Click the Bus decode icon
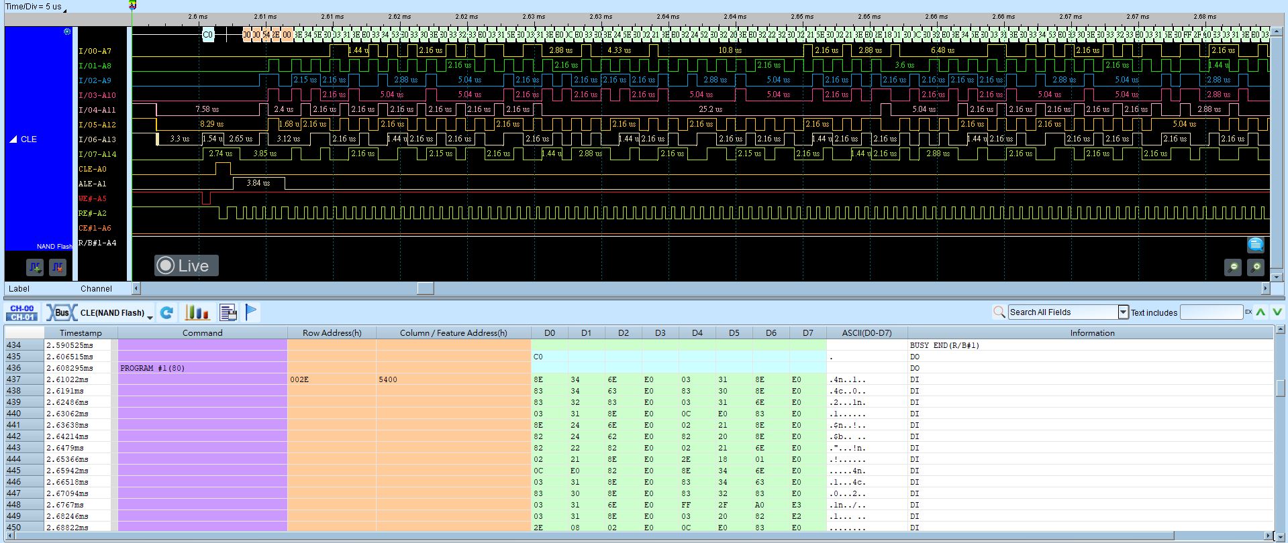The image size is (1288, 543). [x=61, y=312]
